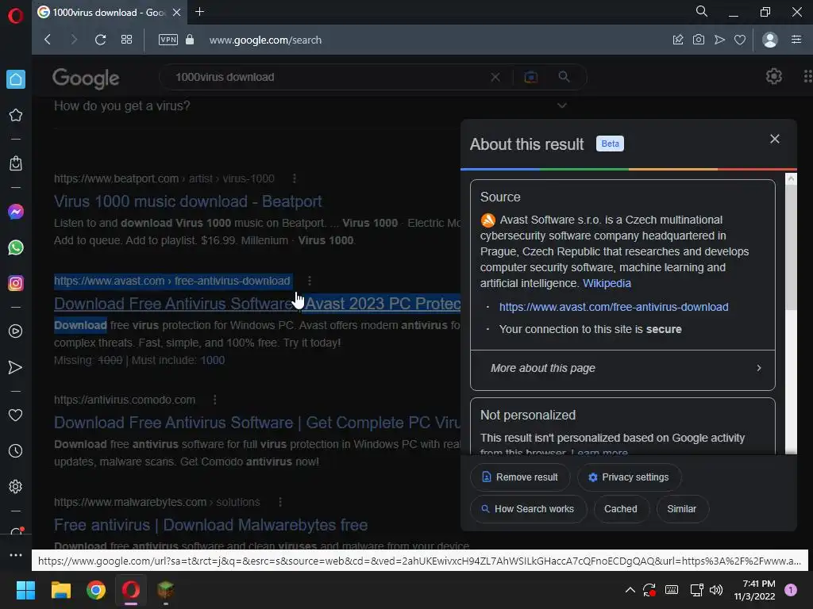Open Malwarebytes result three-dot menu

coord(280,502)
